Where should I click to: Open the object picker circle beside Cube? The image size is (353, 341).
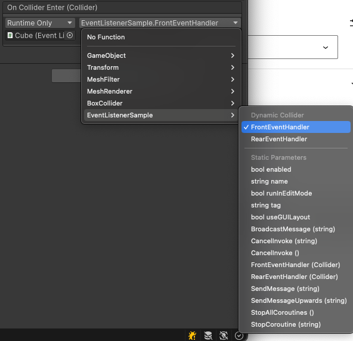(70, 35)
